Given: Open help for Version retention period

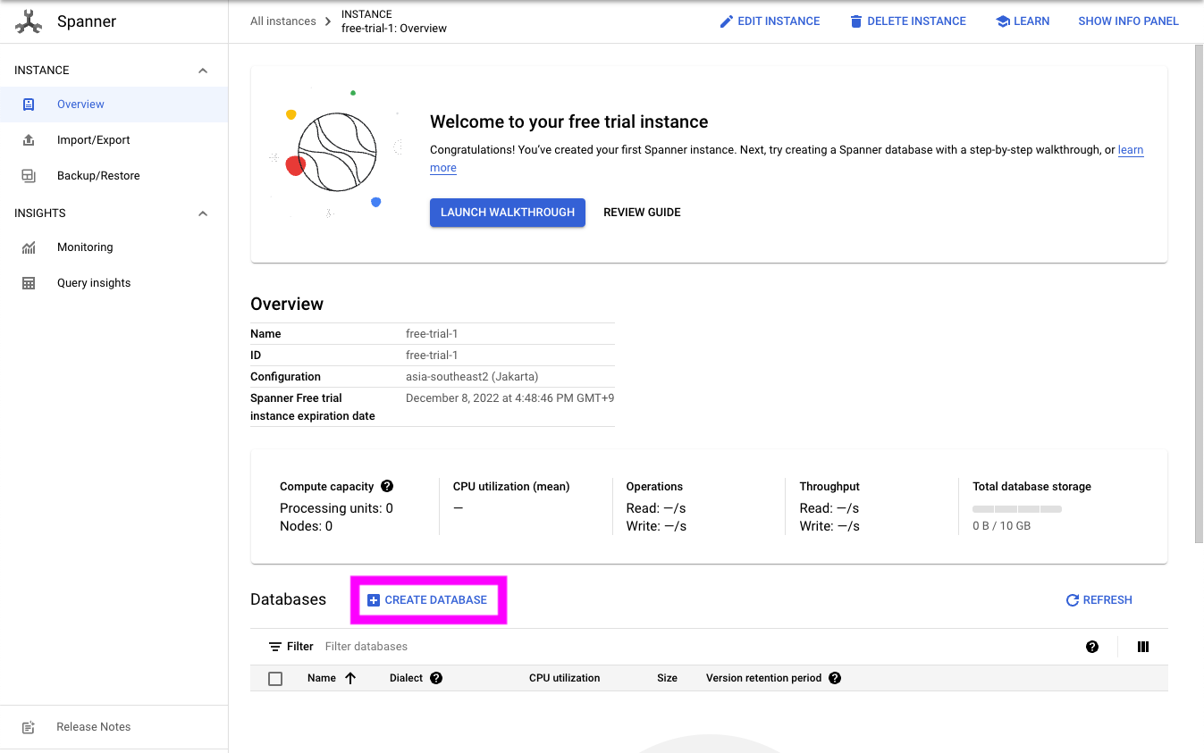Looking at the screenshot, I should pyautogui.click(x=834, y=678).
